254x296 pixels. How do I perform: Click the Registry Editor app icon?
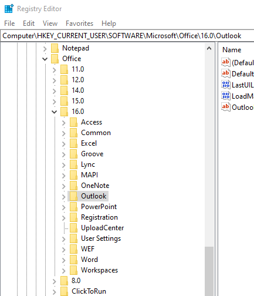pos(9,9)
